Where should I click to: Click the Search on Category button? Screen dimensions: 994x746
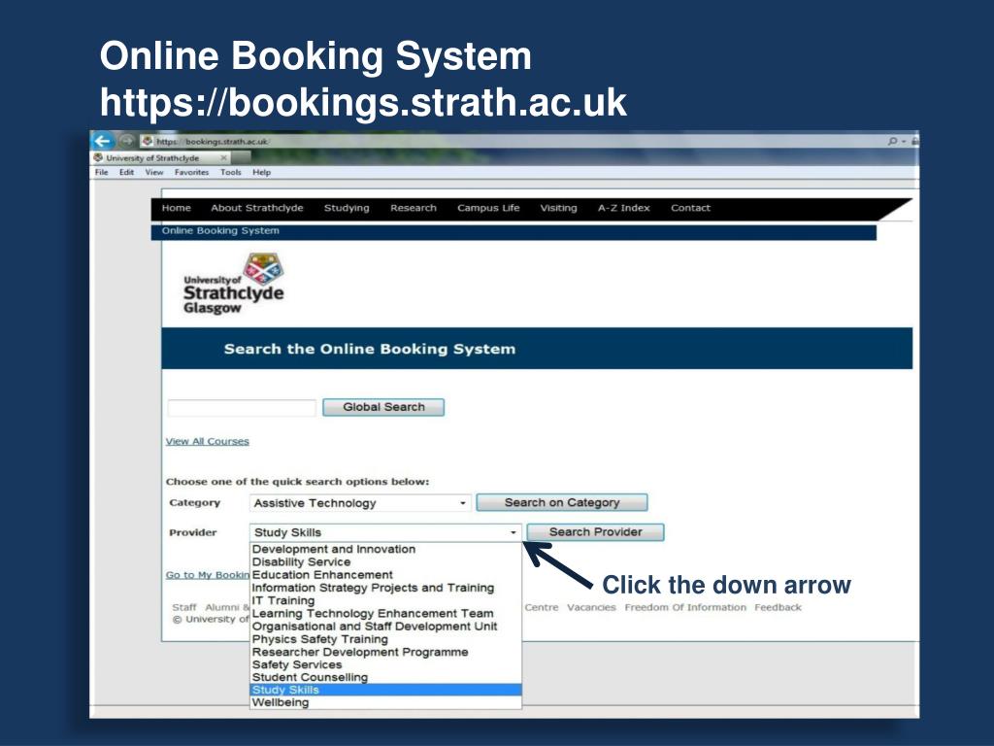[562, 502]
